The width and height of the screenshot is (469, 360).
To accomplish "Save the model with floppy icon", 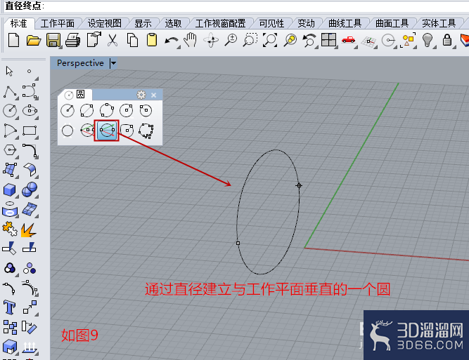I will point(53,40).
